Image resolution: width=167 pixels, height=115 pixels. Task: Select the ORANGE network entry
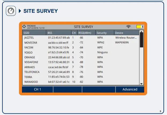(81, 57)
